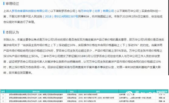Click the 案号 column header
Image resolution: width=169 pixels, height=103 pixels.
(98, 92)
